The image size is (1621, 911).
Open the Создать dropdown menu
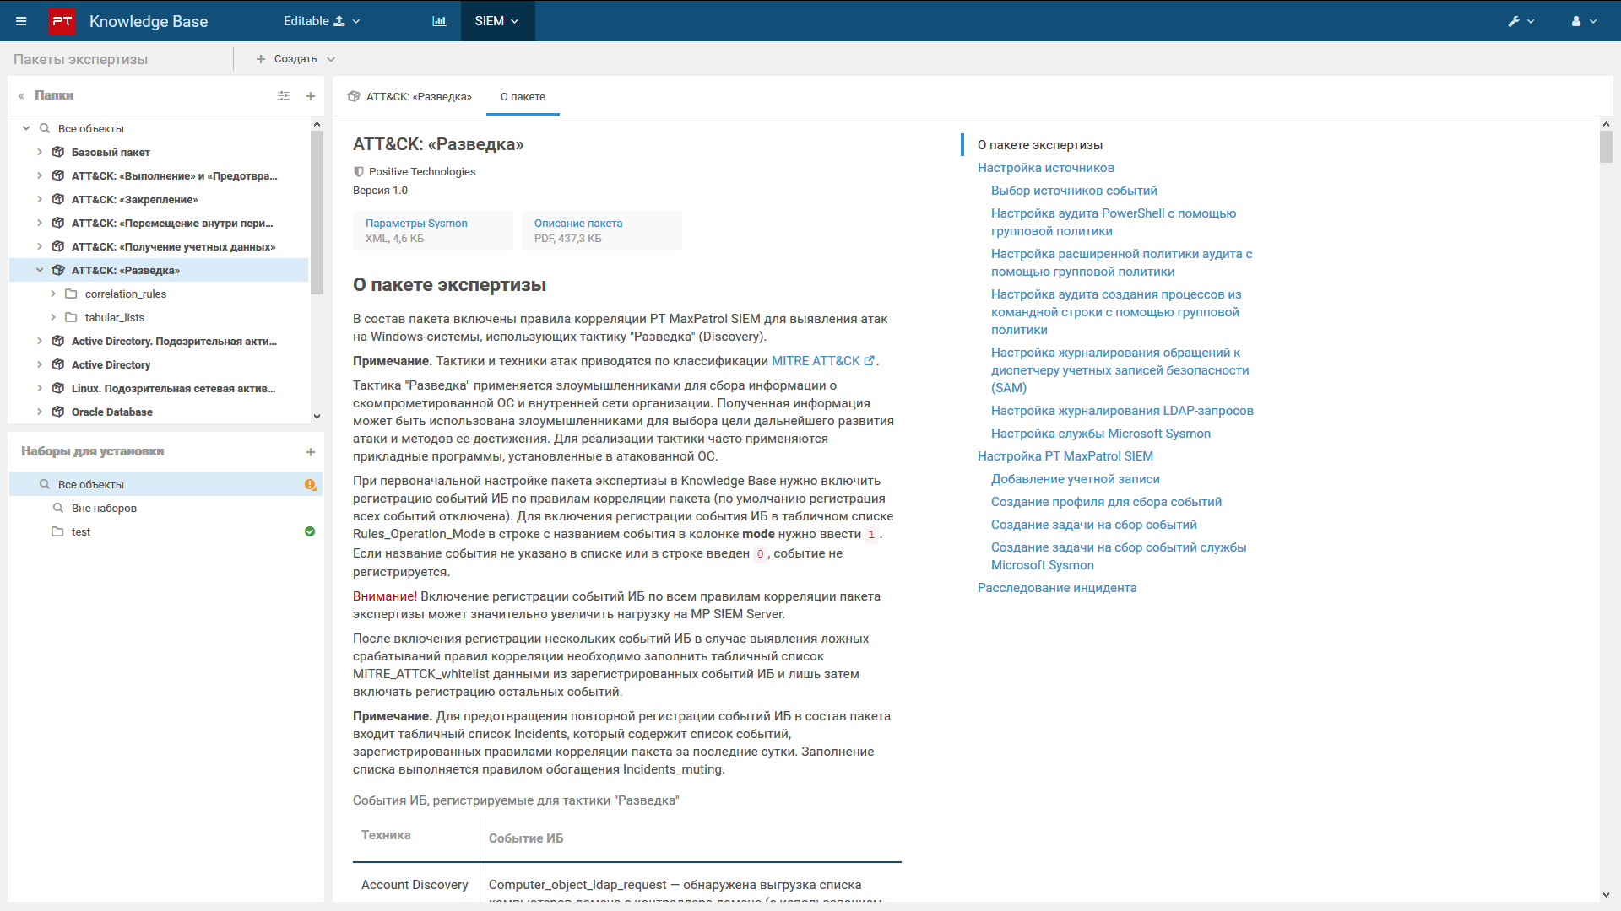(295, 59)
